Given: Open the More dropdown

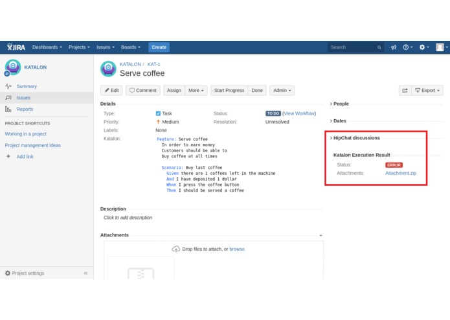Looking at the screenshot, I should tap(196, 91).
